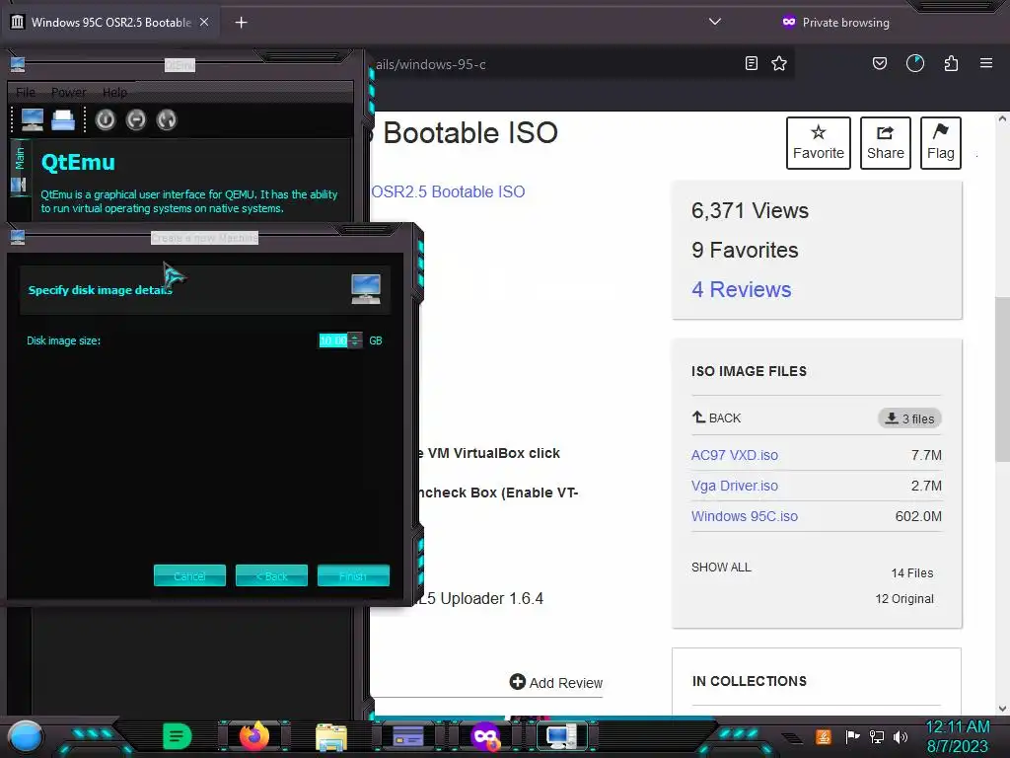Click the Save to Pocket icon
The width and height of the screenshot is (1010, 758).
click(x=879, y=63)
